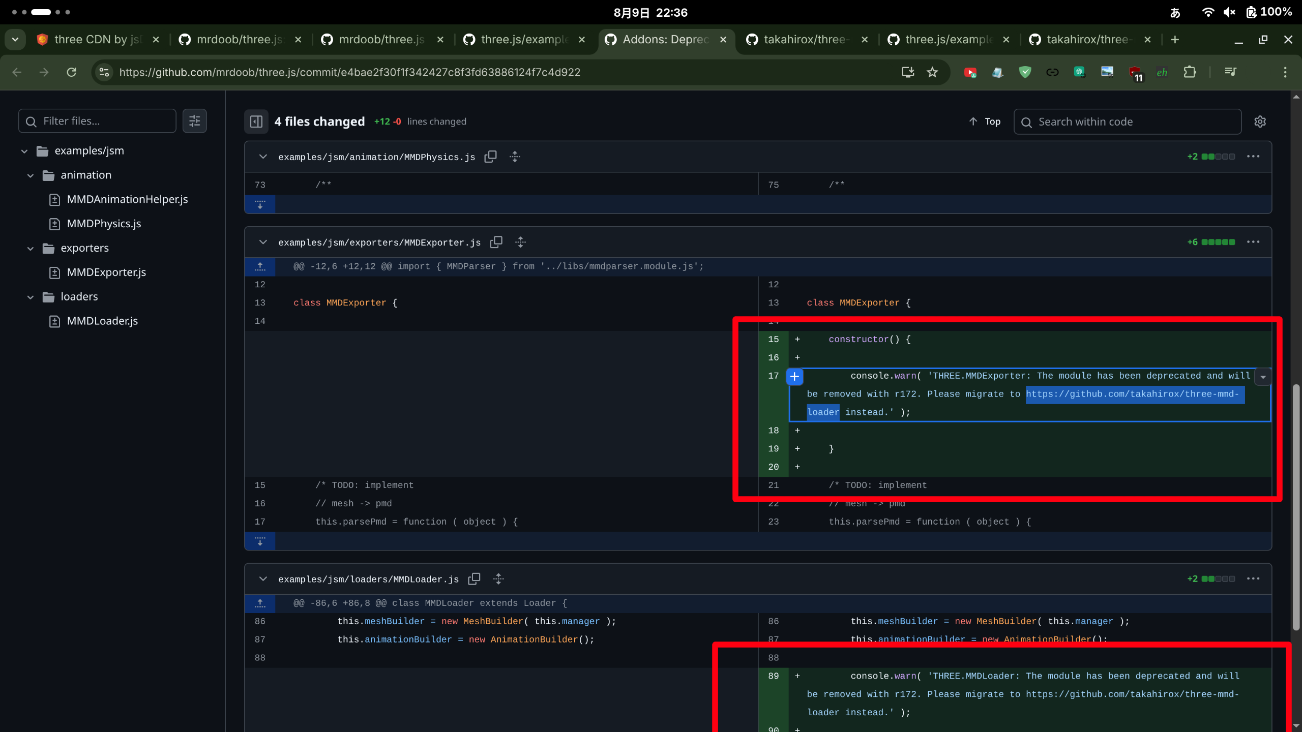Copy MMDPhysics.js file path
This screenshot has height=732, width=1302.
[x=490, y=157]
